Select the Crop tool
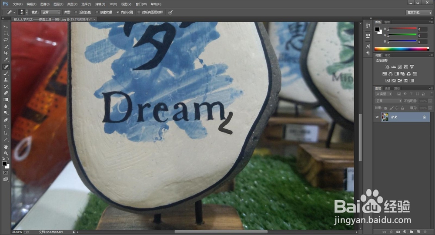Viewport: 435px width, 235px height. pyautogui.click(x=6, y=53)
